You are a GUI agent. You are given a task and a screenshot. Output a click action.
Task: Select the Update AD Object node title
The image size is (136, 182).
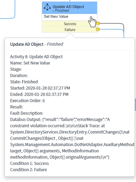coord(68,7)
